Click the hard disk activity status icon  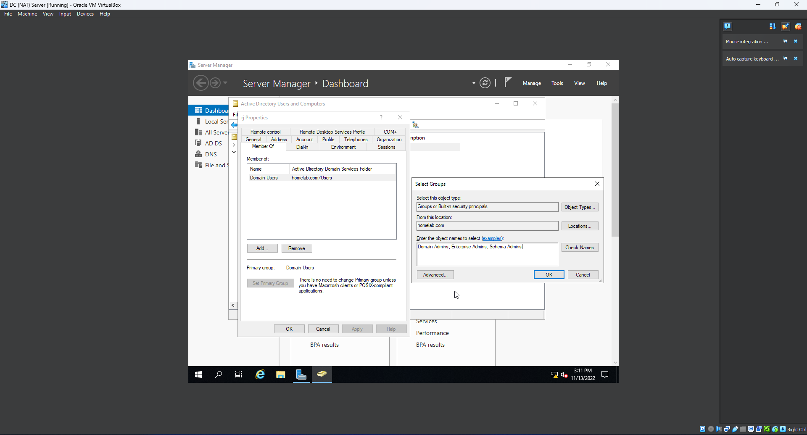point(702,429)
